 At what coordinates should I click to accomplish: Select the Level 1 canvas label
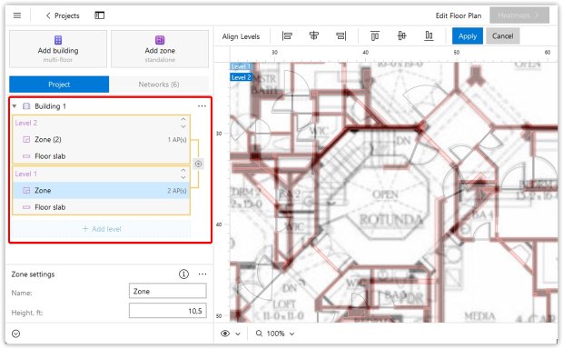241,66
